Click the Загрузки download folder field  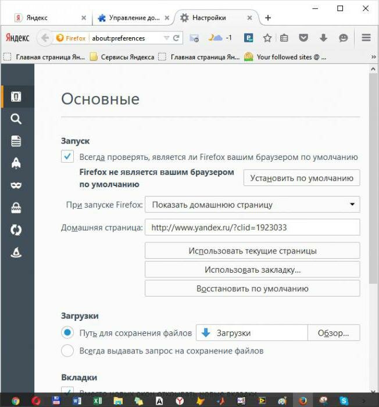click(x=252, y=333)
